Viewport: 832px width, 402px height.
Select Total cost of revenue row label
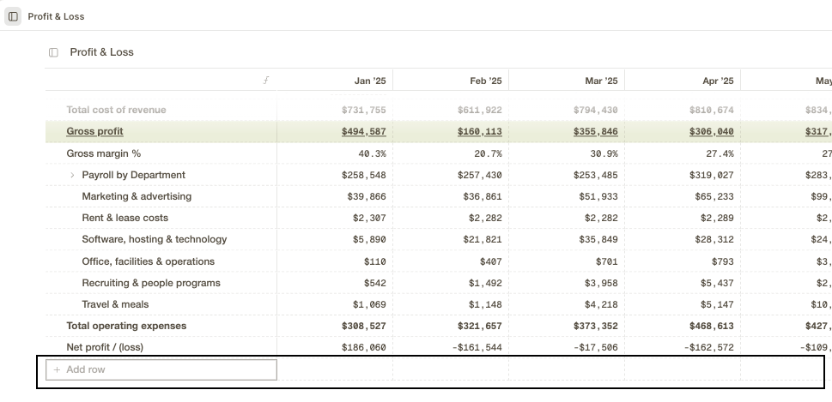(116, 110)
